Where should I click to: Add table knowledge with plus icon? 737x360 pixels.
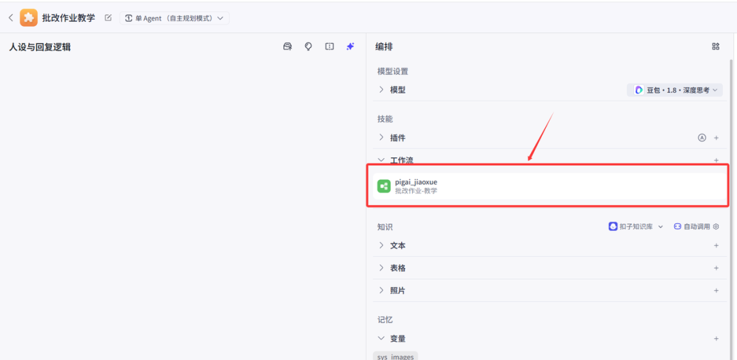pos(717,268)
